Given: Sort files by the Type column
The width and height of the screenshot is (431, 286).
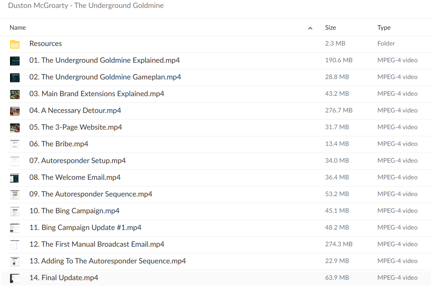Looking at the screenshot, I should (384, 28).
